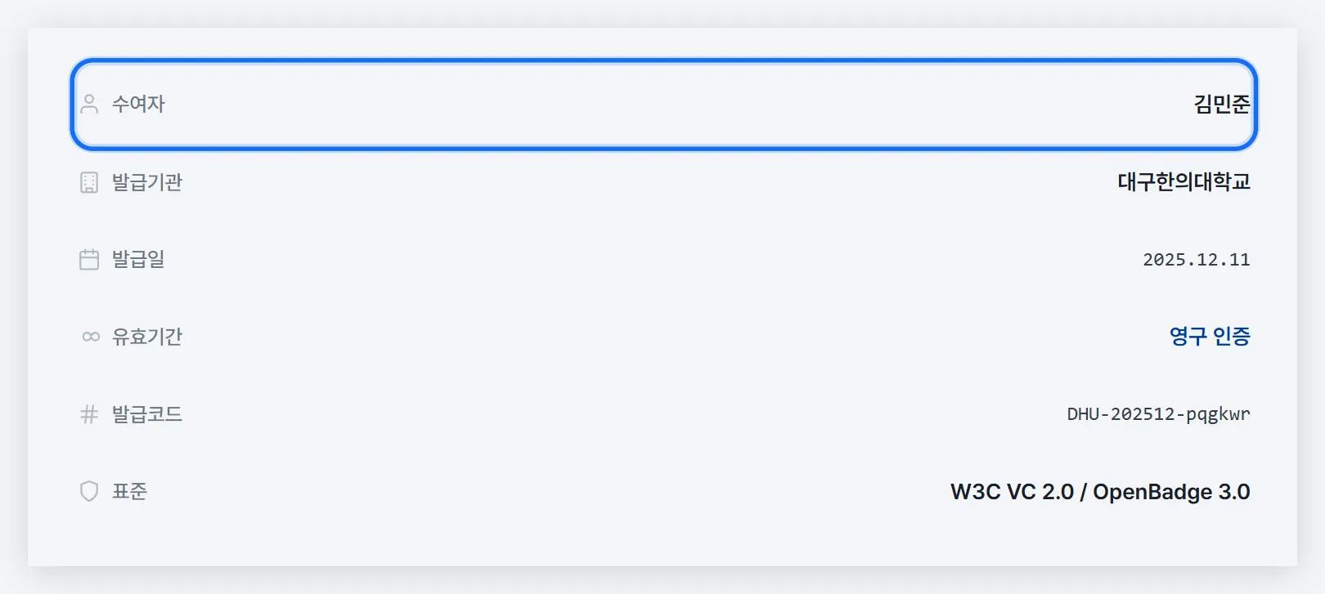Click the highlighted 수여자 row
Screen dimensions: 1325x594
[663, 104]
